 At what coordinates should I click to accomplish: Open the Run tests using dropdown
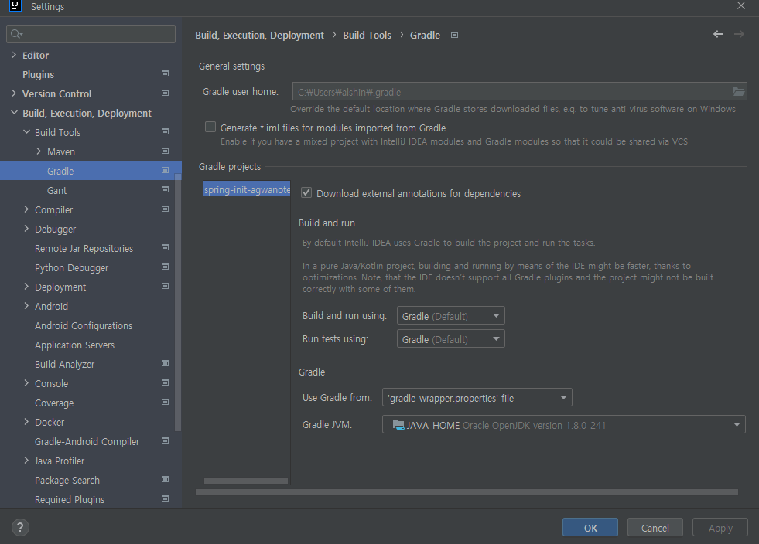click(450, 339)
